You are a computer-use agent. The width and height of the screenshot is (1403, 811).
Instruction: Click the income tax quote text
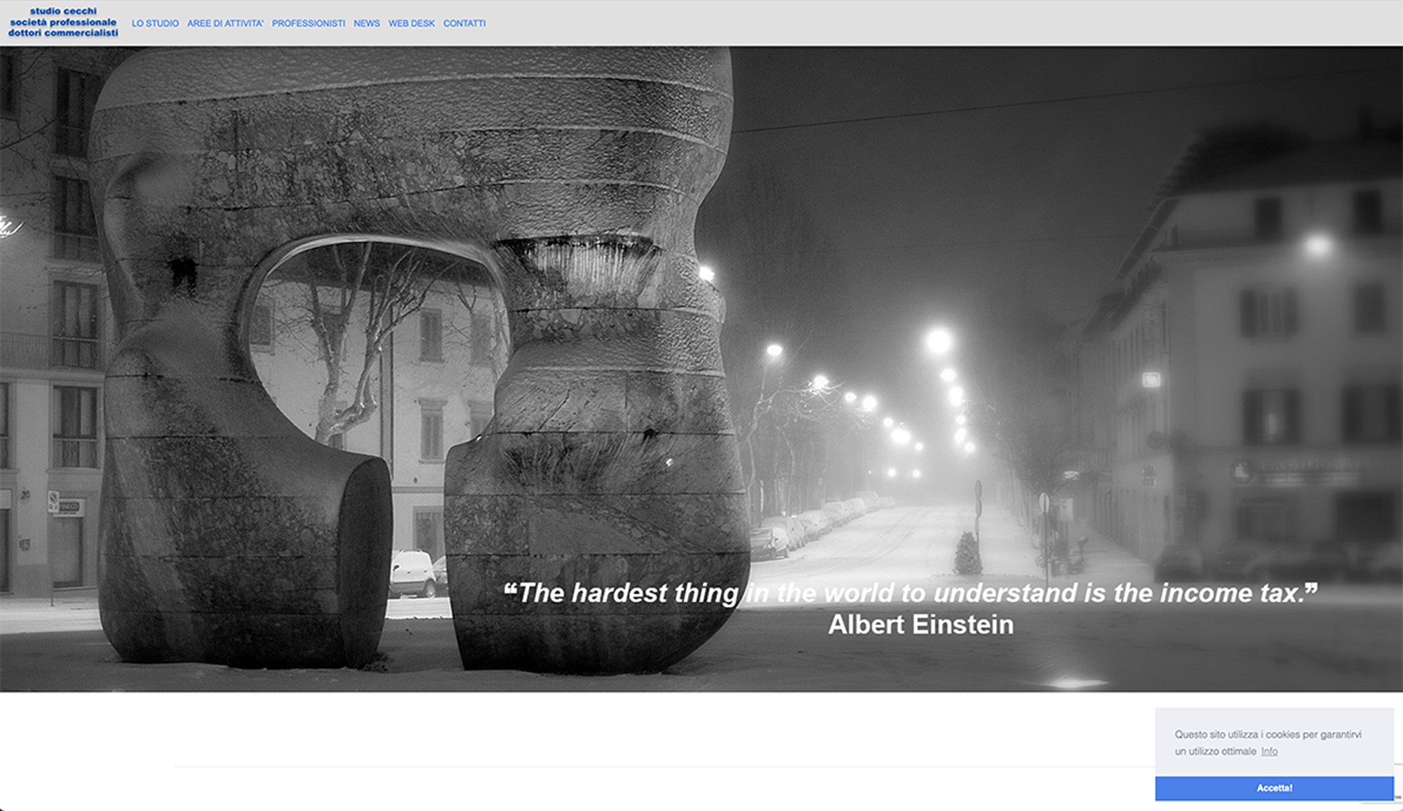coord(910,594)
